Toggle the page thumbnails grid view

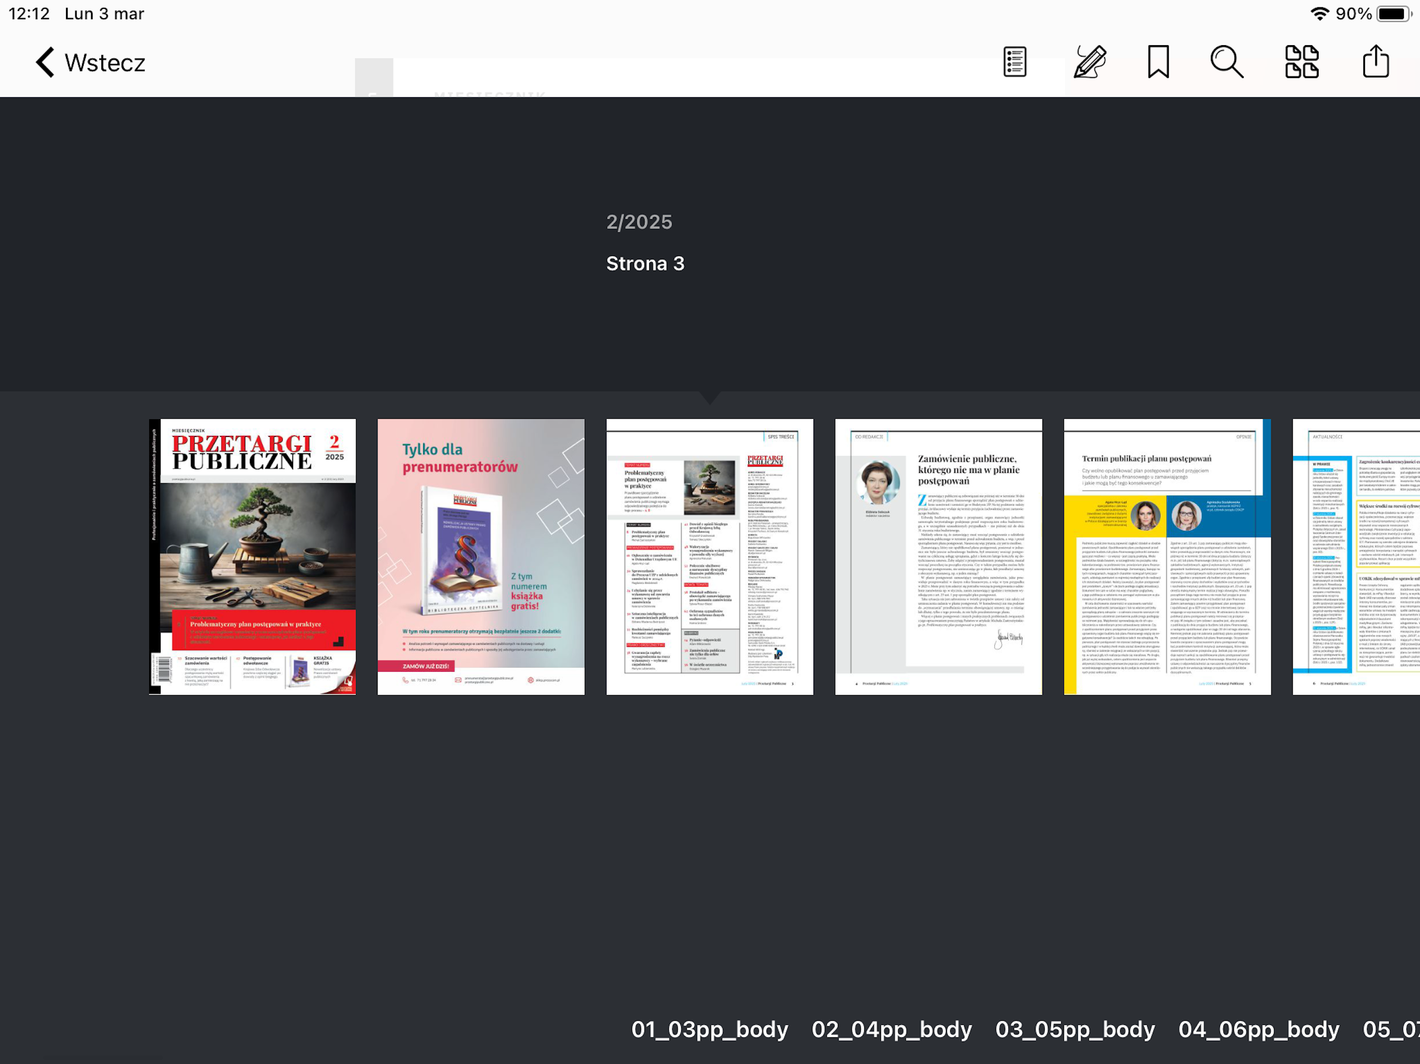(1302, 62)
